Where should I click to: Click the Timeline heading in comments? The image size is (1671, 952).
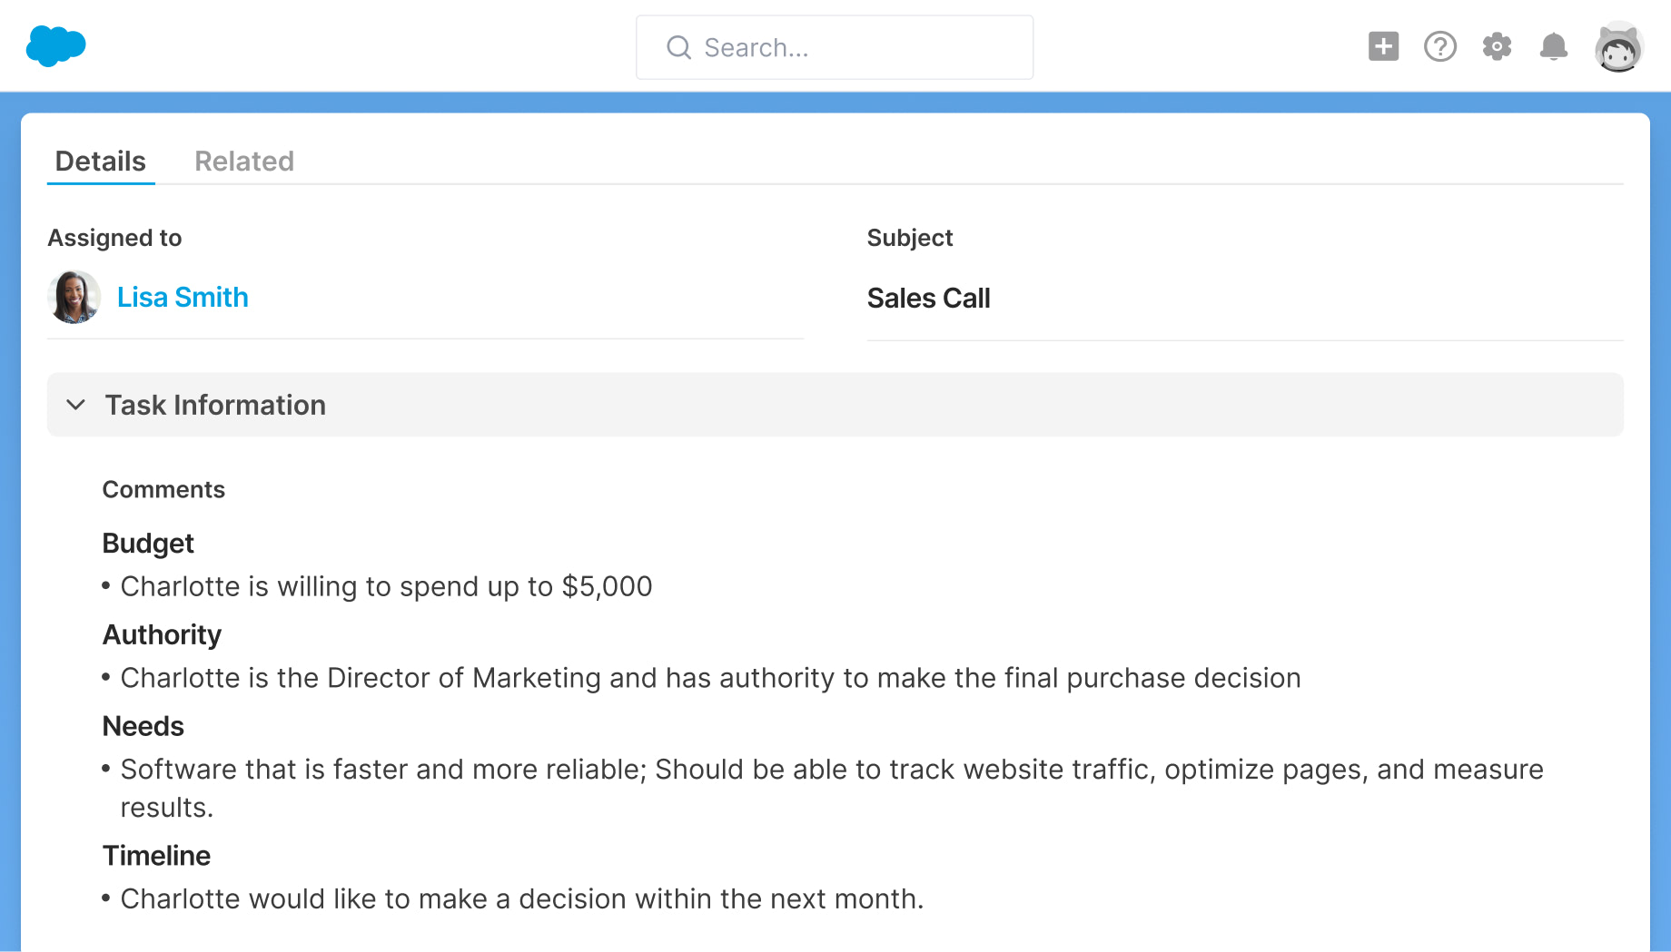[x=156, y=856]
